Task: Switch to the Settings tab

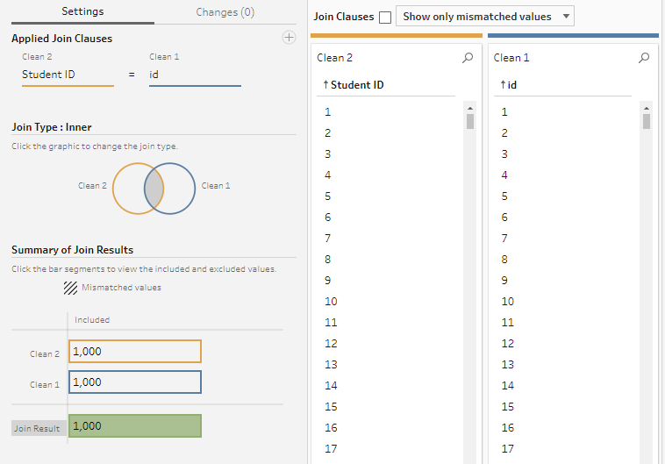Action: click(x=82, y=12)
